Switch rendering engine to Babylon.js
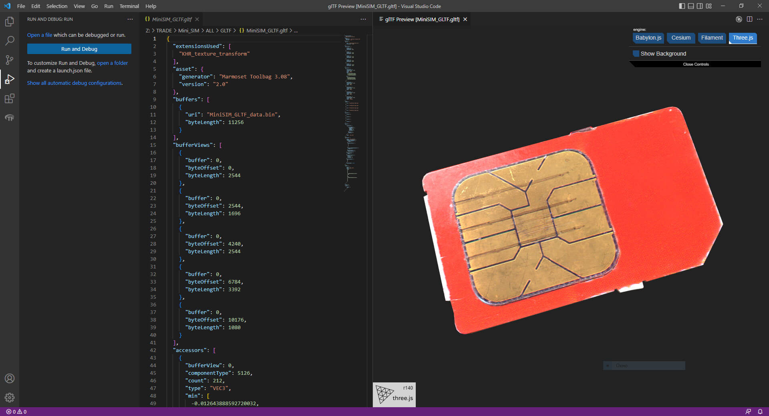Image resolution: width=769 pixels, height=416 pixels. click(648, 38)
